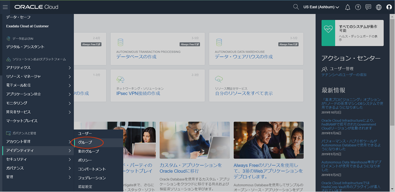Open IPsec VPN接続の作成 link

pos(138,94)
